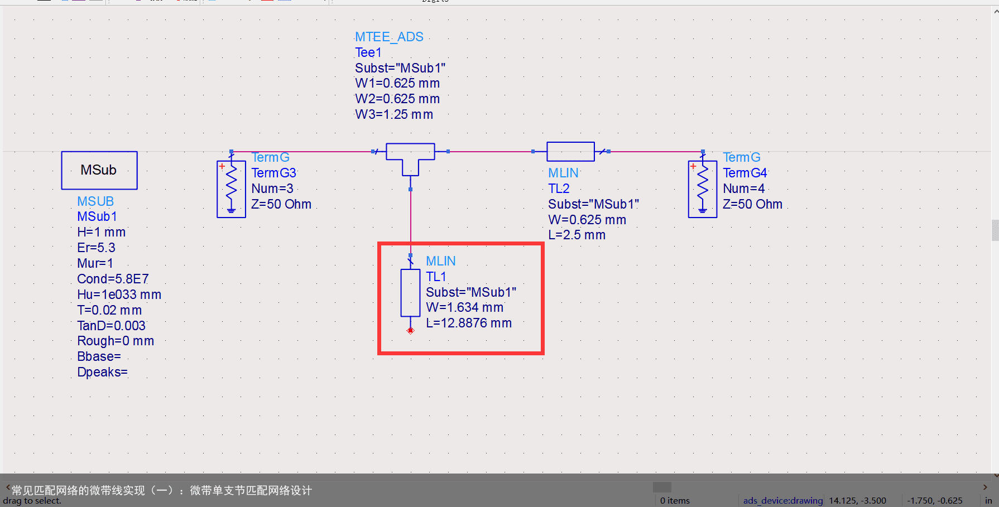This screenshot has width=999, height=507.
Task: Edit conductivity Cond=5.8E7
Action: coord(113,279)
